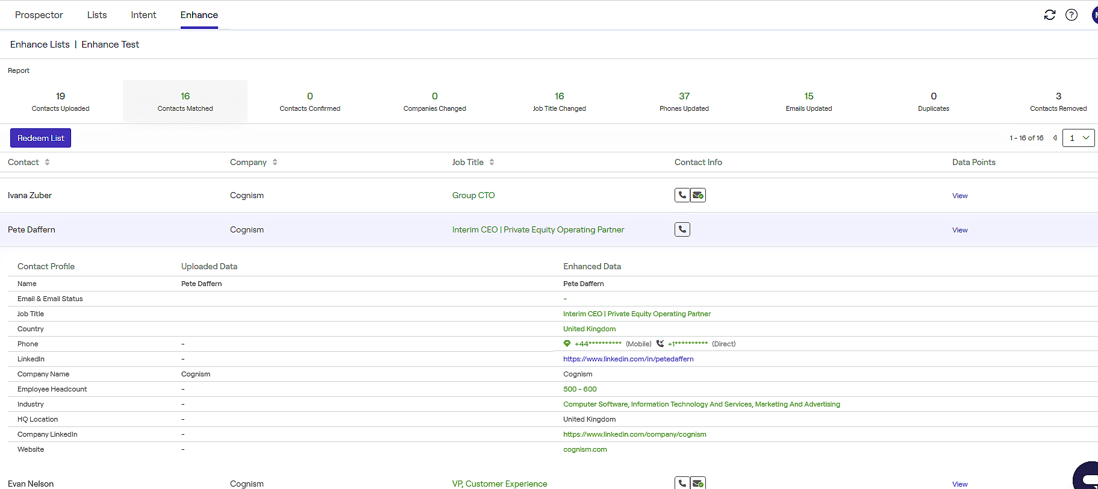Click phone icon for Ivana Zuber
1098x489 pixels.
click(682, 195)
